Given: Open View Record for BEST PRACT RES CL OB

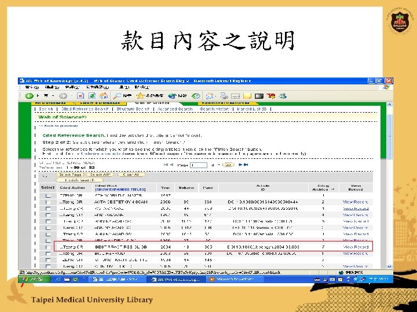Looking at the screenshot, I should click(356, 247).
